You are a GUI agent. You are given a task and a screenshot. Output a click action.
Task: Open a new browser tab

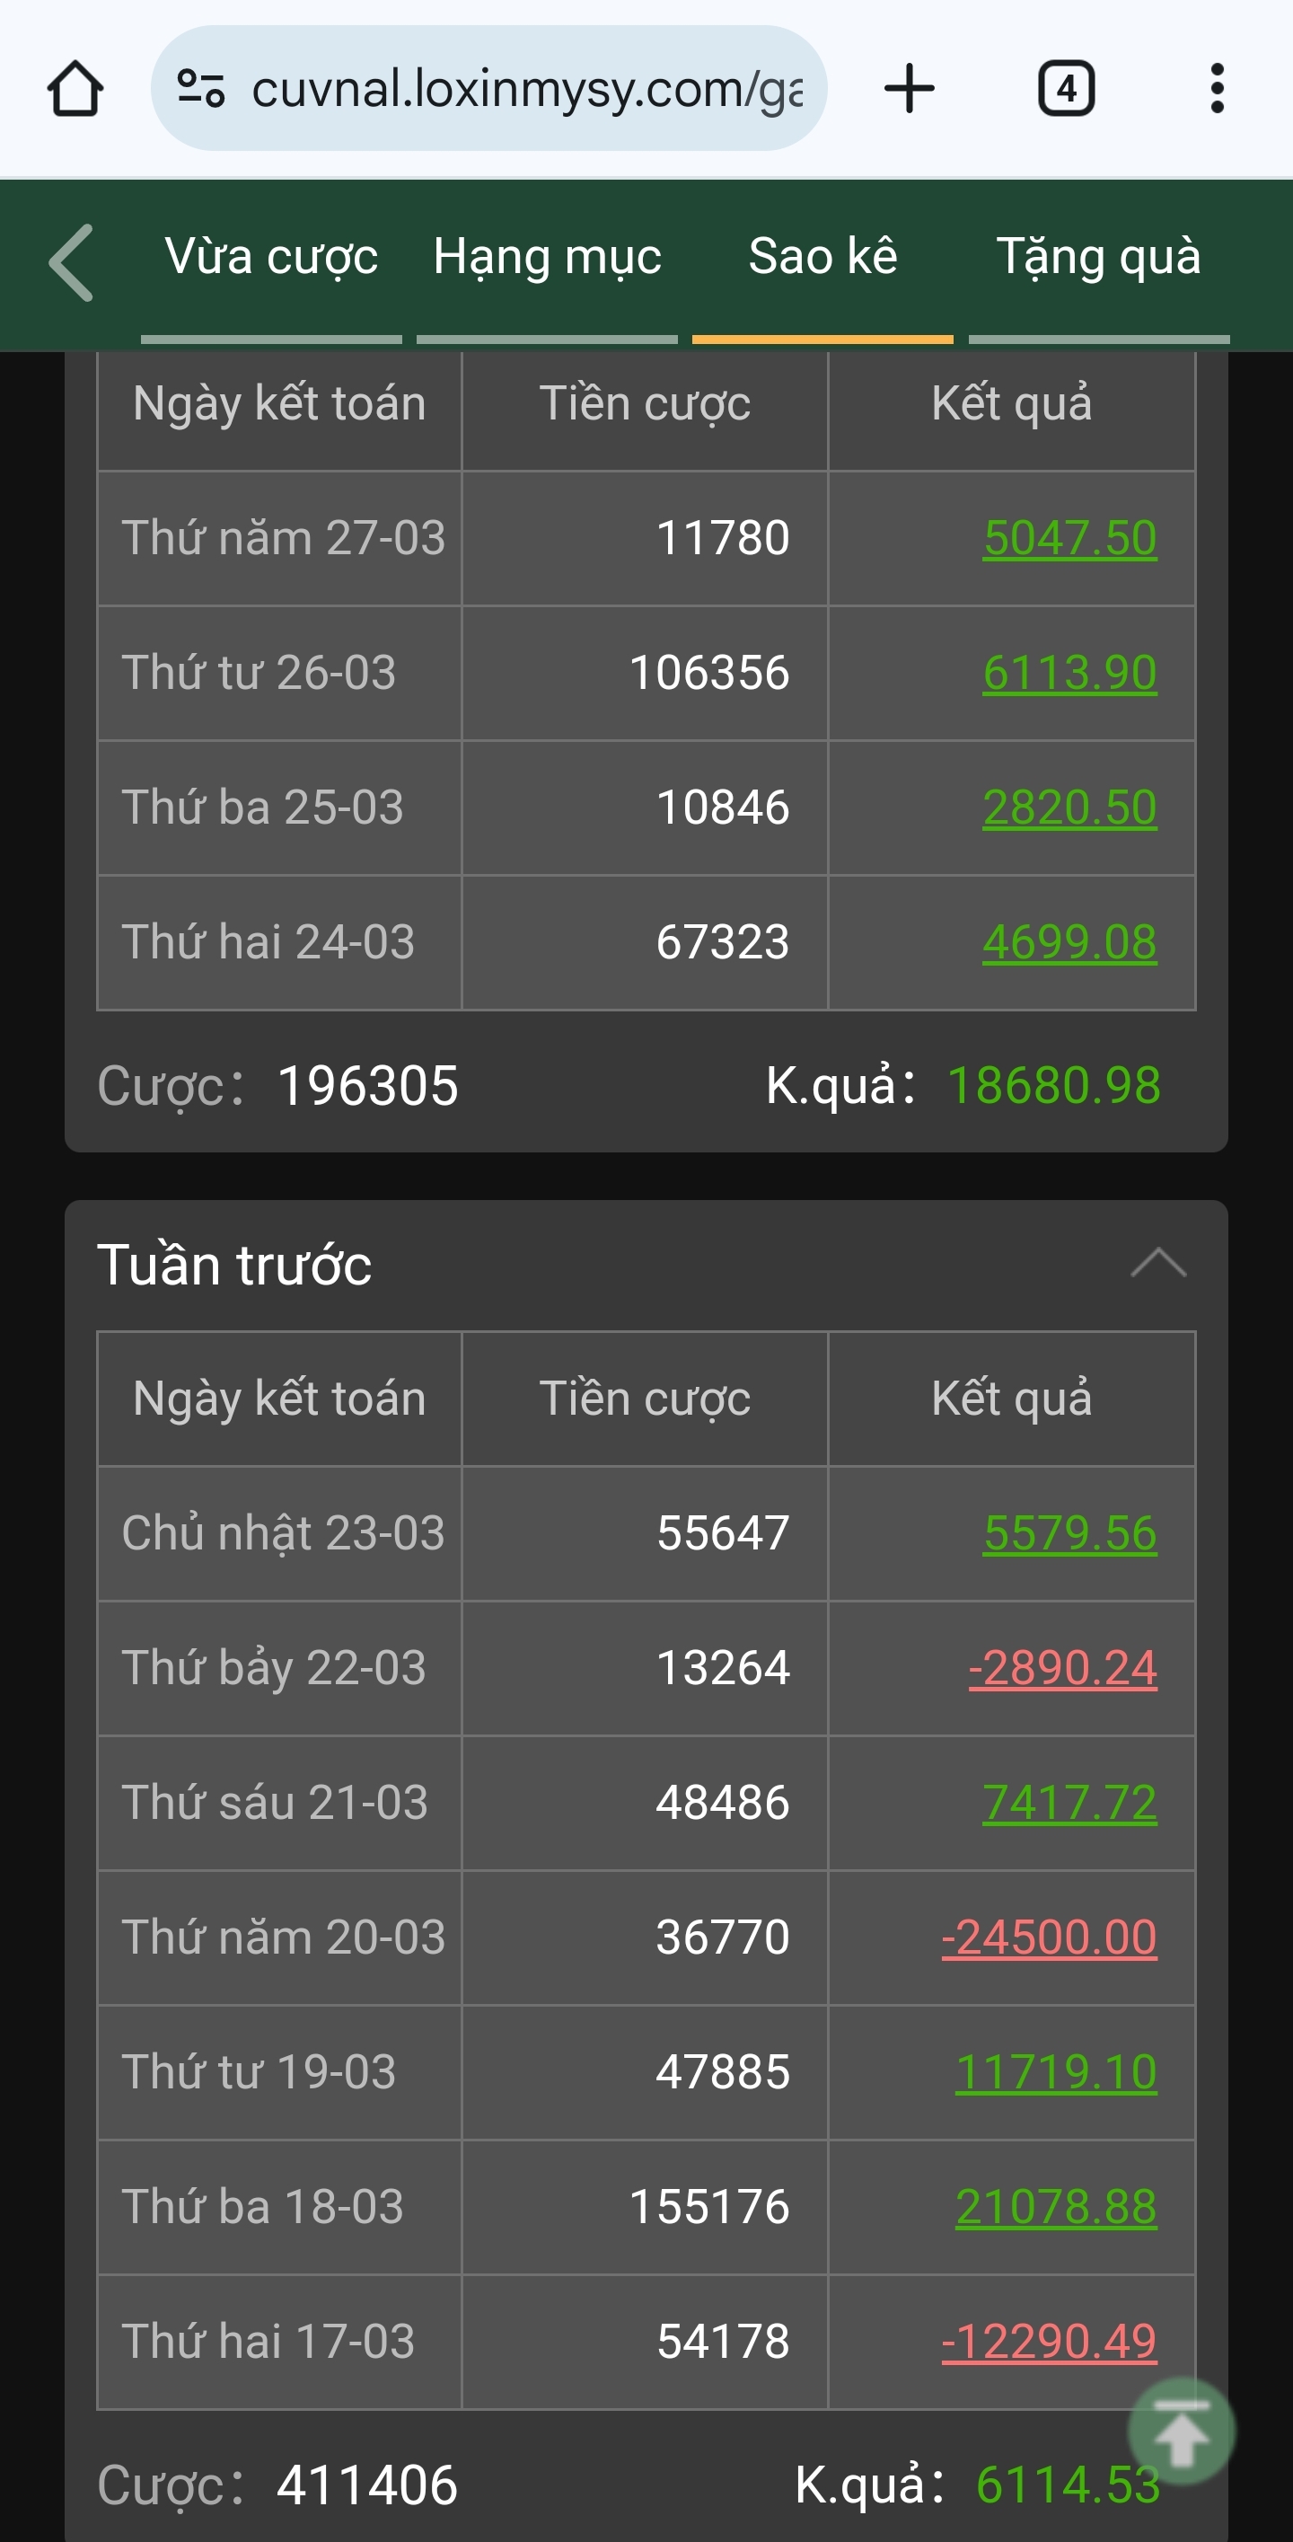[x=909, y=89]
